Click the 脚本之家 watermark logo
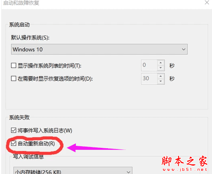This screenshot has height=174, width=212. coord(185,163)
